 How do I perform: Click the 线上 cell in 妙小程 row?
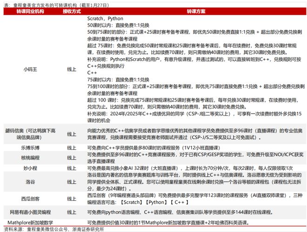(72, 168)
